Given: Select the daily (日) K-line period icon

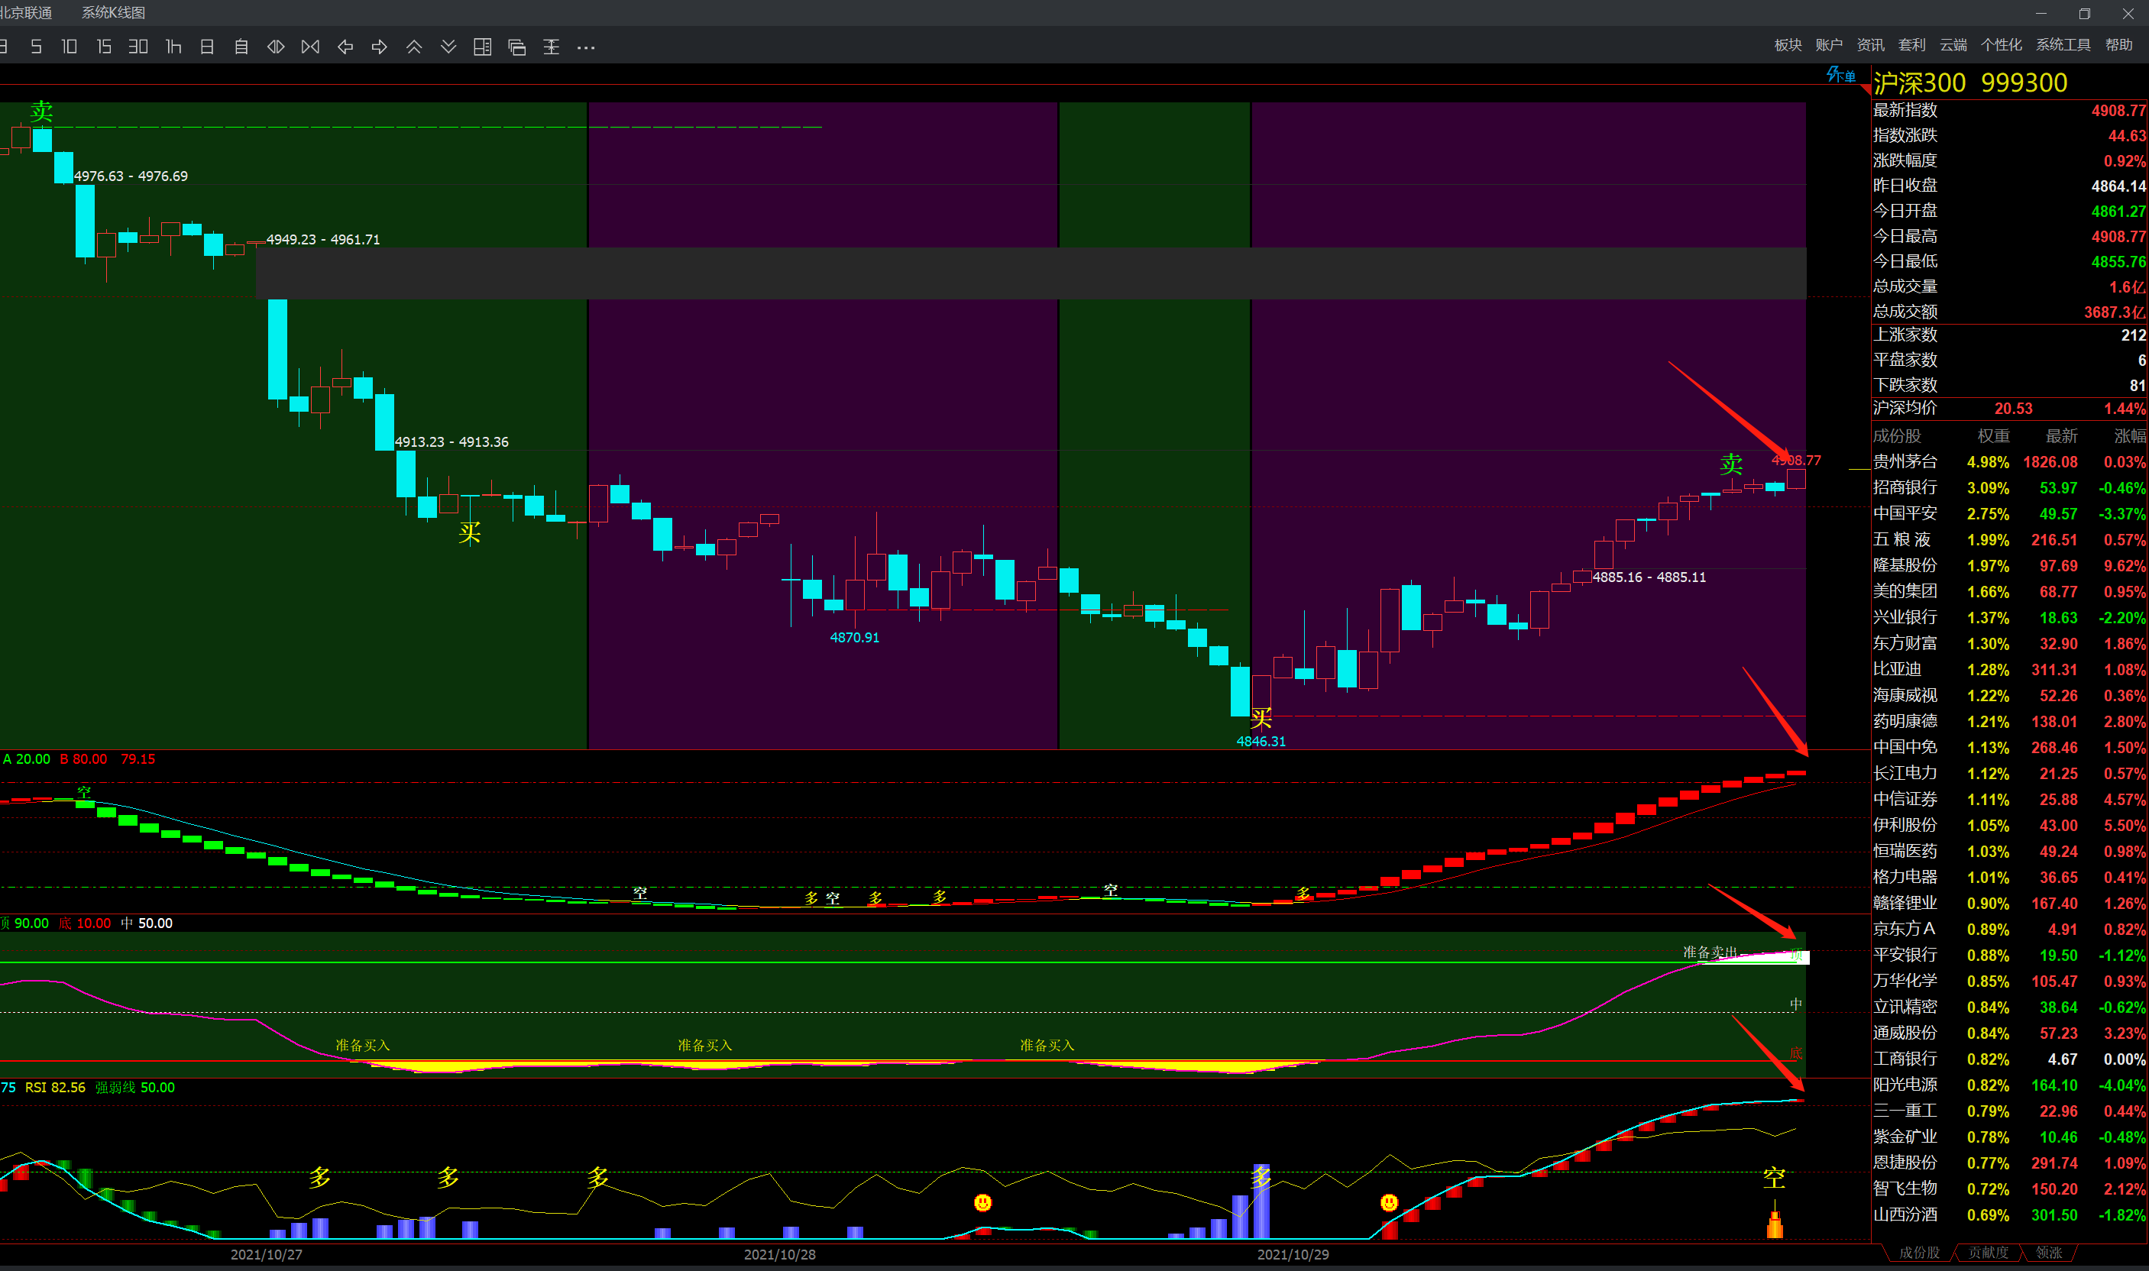Looking at the screenshot, I should (x=207, y=47).
